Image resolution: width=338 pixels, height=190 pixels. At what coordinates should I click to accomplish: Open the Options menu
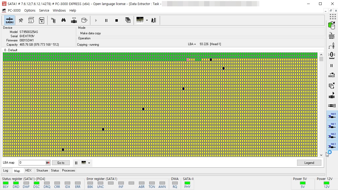(x=30, y=11)
